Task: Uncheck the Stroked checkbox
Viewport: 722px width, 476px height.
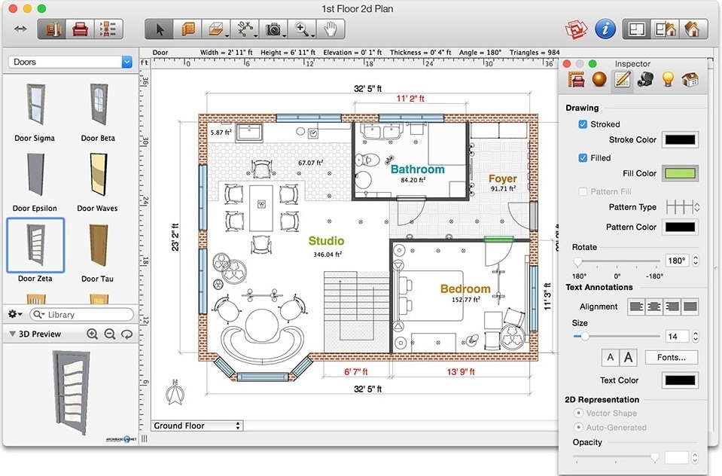Action: point(583,124)
